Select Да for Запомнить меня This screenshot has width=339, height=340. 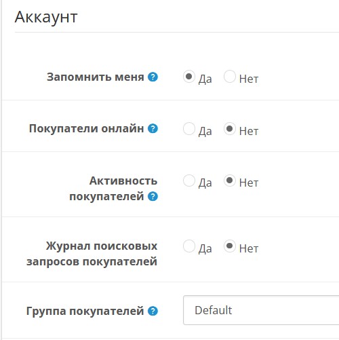point(189,77)
